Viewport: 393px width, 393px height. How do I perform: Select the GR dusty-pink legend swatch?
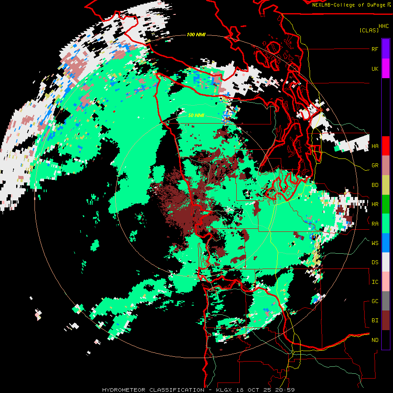386,165
